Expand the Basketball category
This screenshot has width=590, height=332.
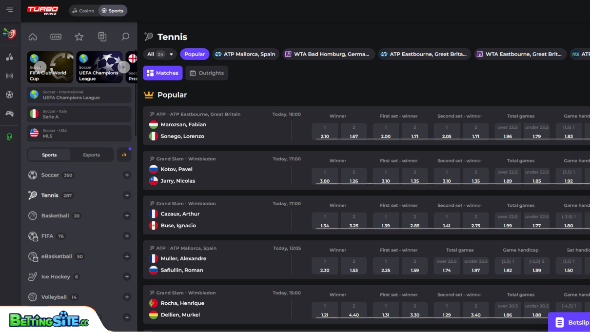click(x=127, y=215)
